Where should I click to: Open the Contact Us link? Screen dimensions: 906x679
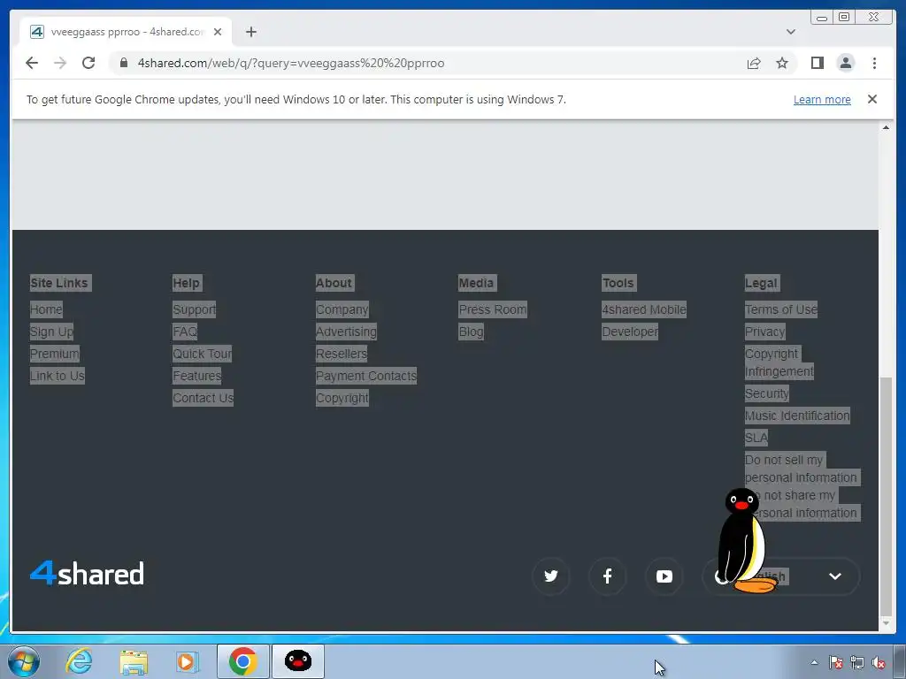203,398
